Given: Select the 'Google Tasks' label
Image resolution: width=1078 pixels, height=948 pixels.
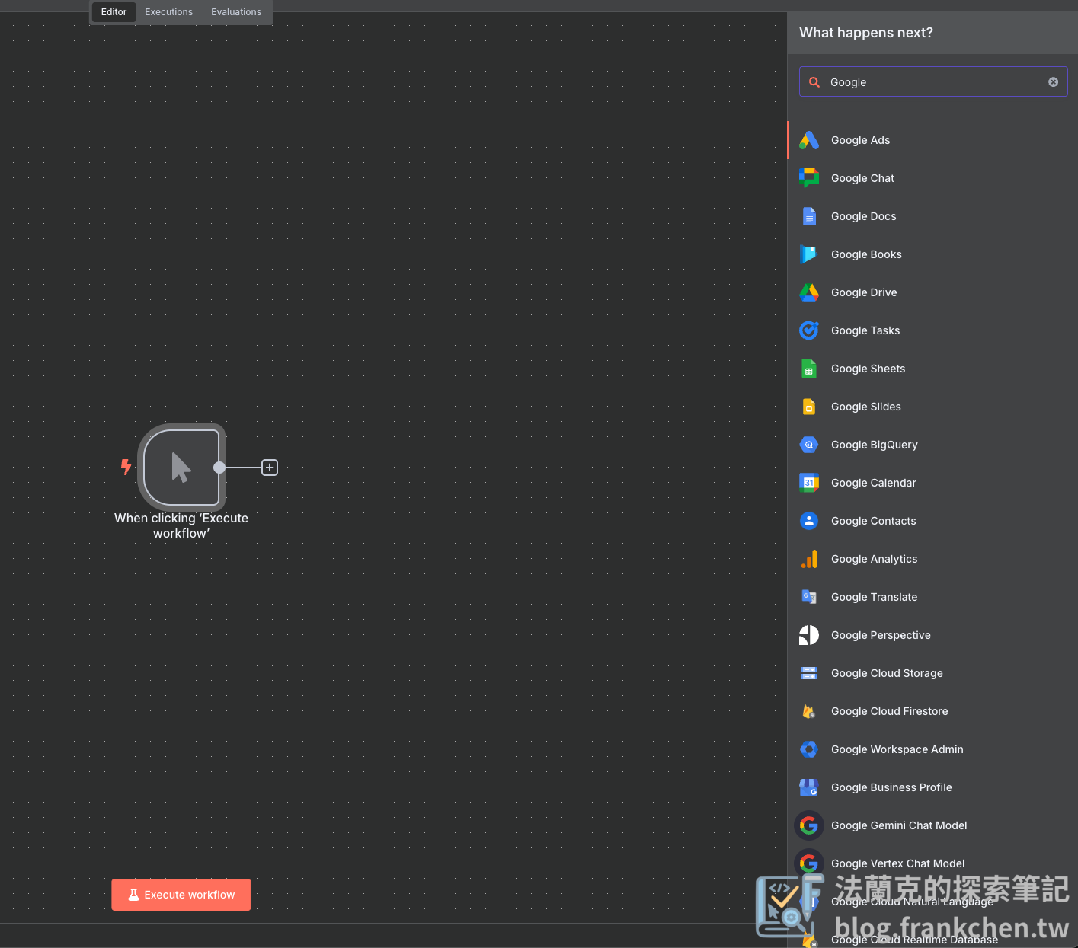Looking at the screenshot, I should (865, 330).
